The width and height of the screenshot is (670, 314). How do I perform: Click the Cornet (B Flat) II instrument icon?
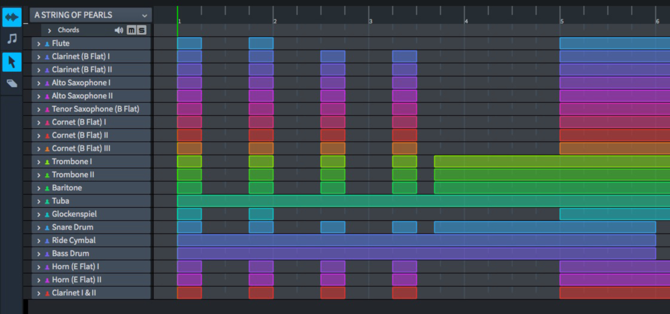point(47,136)
